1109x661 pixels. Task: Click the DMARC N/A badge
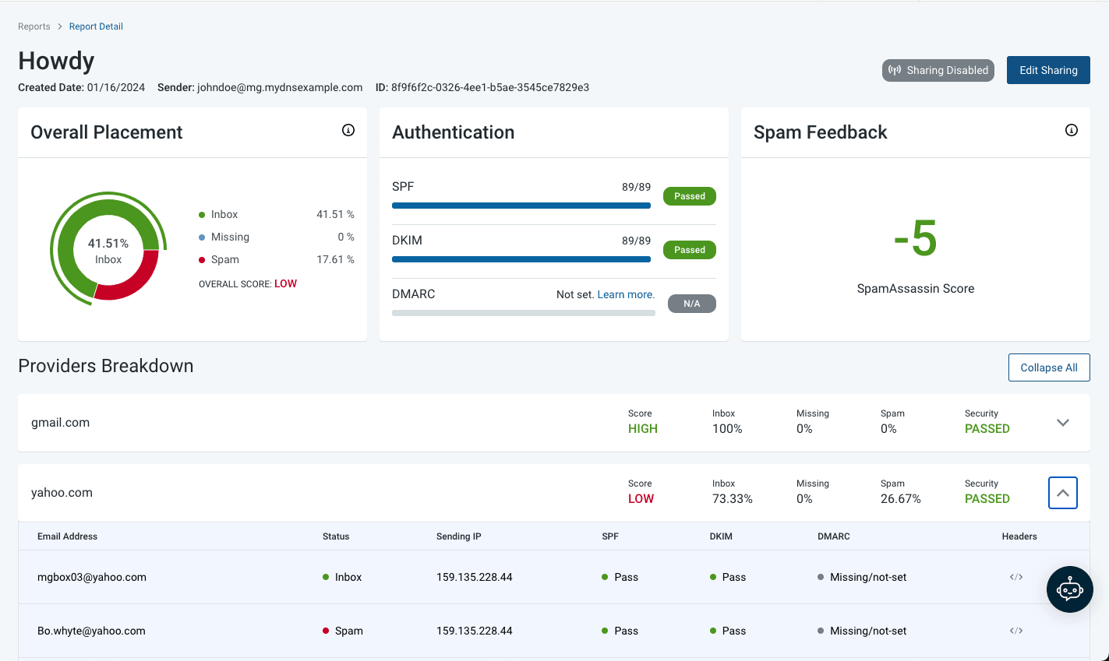(691, 304)
